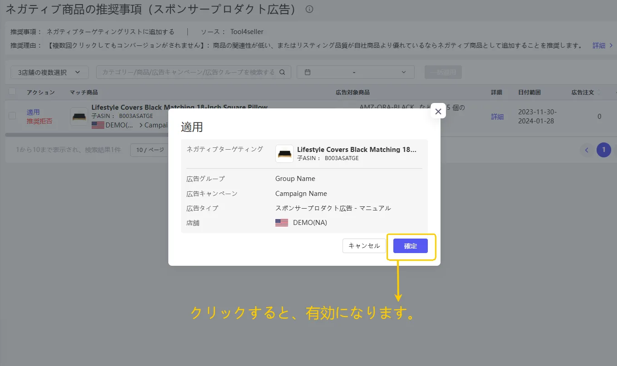Open the 3店舗の複数選択 store dropdown
The height and width of the screenshot is (366, 617).
49,72
